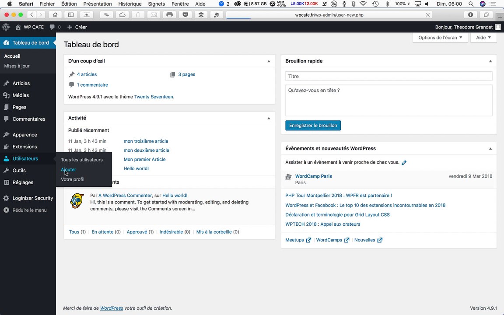Screen dimensions: 504x315
Task: Open Loginizer Security gear icon
Action: tap(6, 198)
